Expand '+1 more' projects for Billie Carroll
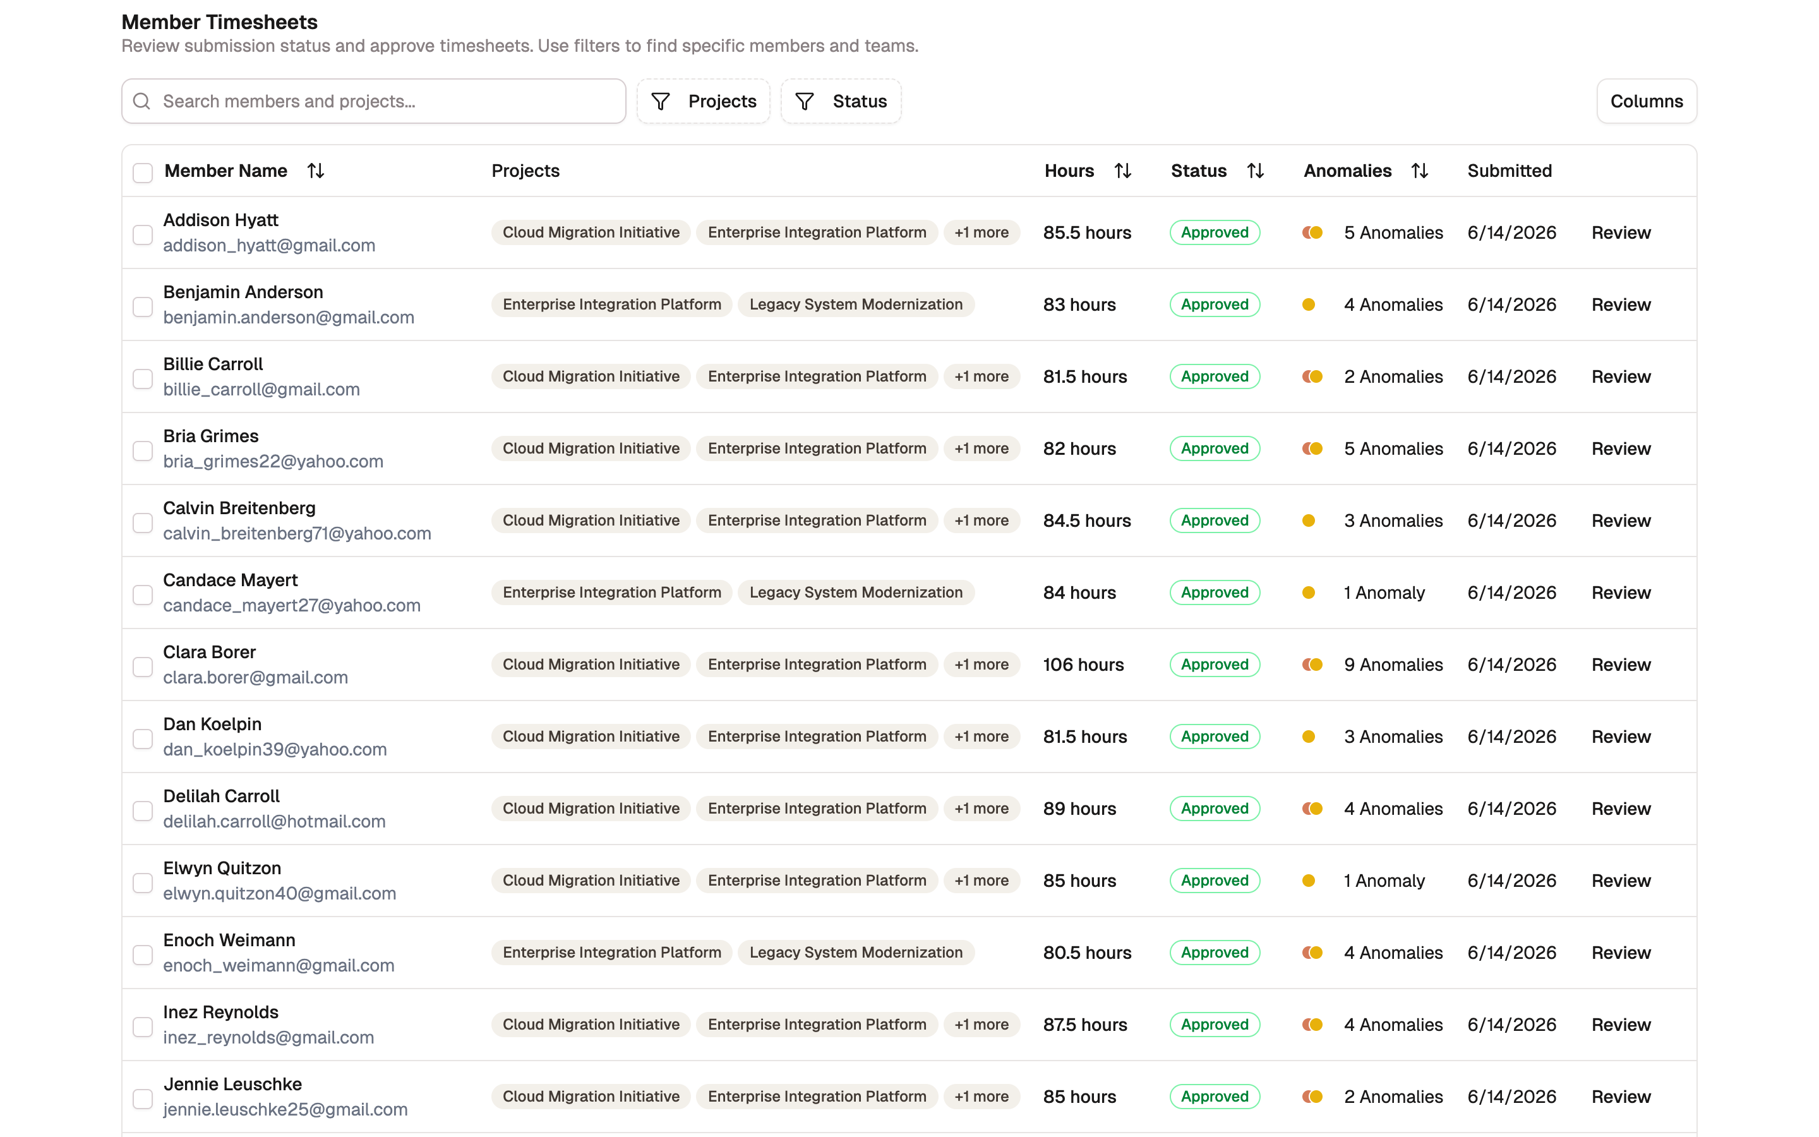 (x=982, y=376)
